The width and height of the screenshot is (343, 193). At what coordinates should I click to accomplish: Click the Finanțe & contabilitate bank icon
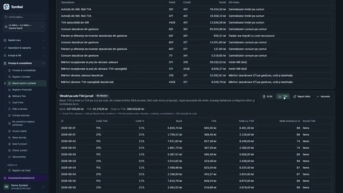pyautogui.click(x=5, y=63)
